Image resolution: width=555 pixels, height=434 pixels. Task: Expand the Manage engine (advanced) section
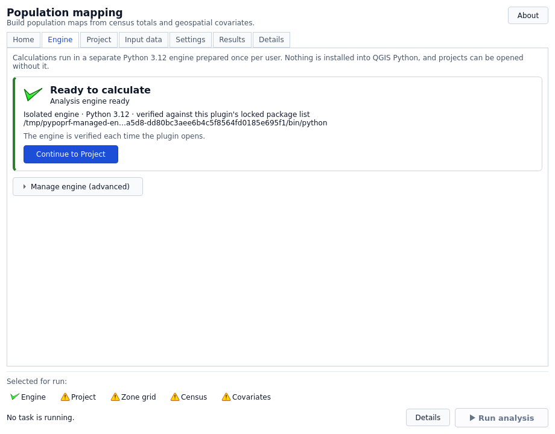click(78, 186)
